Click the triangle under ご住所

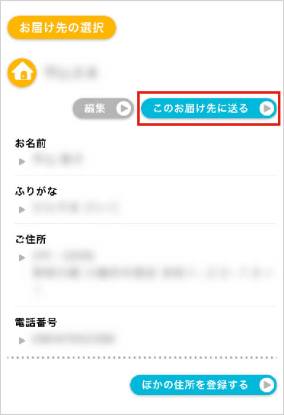click(22, 257)
